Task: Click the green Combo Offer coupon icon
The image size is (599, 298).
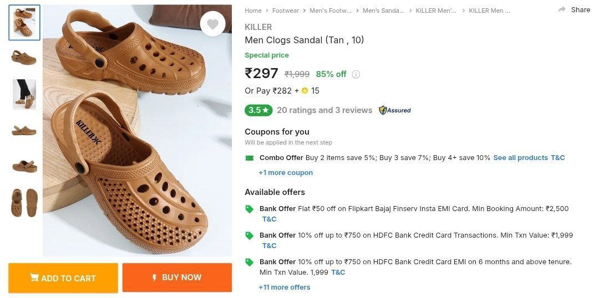Action: [250, 158]
